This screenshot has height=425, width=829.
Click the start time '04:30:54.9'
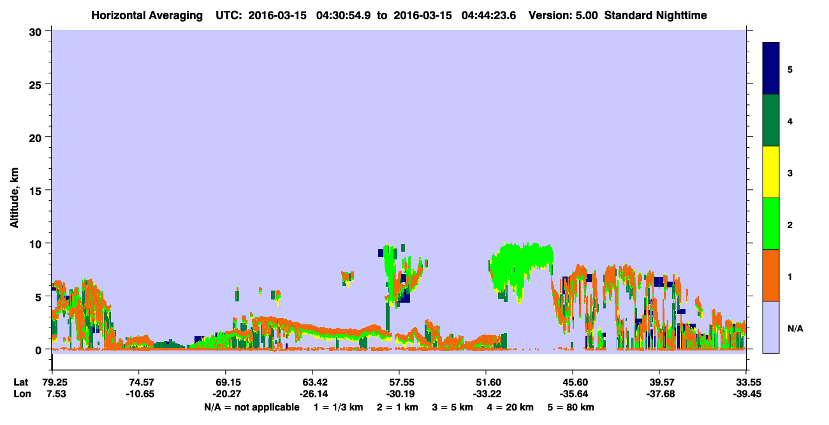coord(344,15)
